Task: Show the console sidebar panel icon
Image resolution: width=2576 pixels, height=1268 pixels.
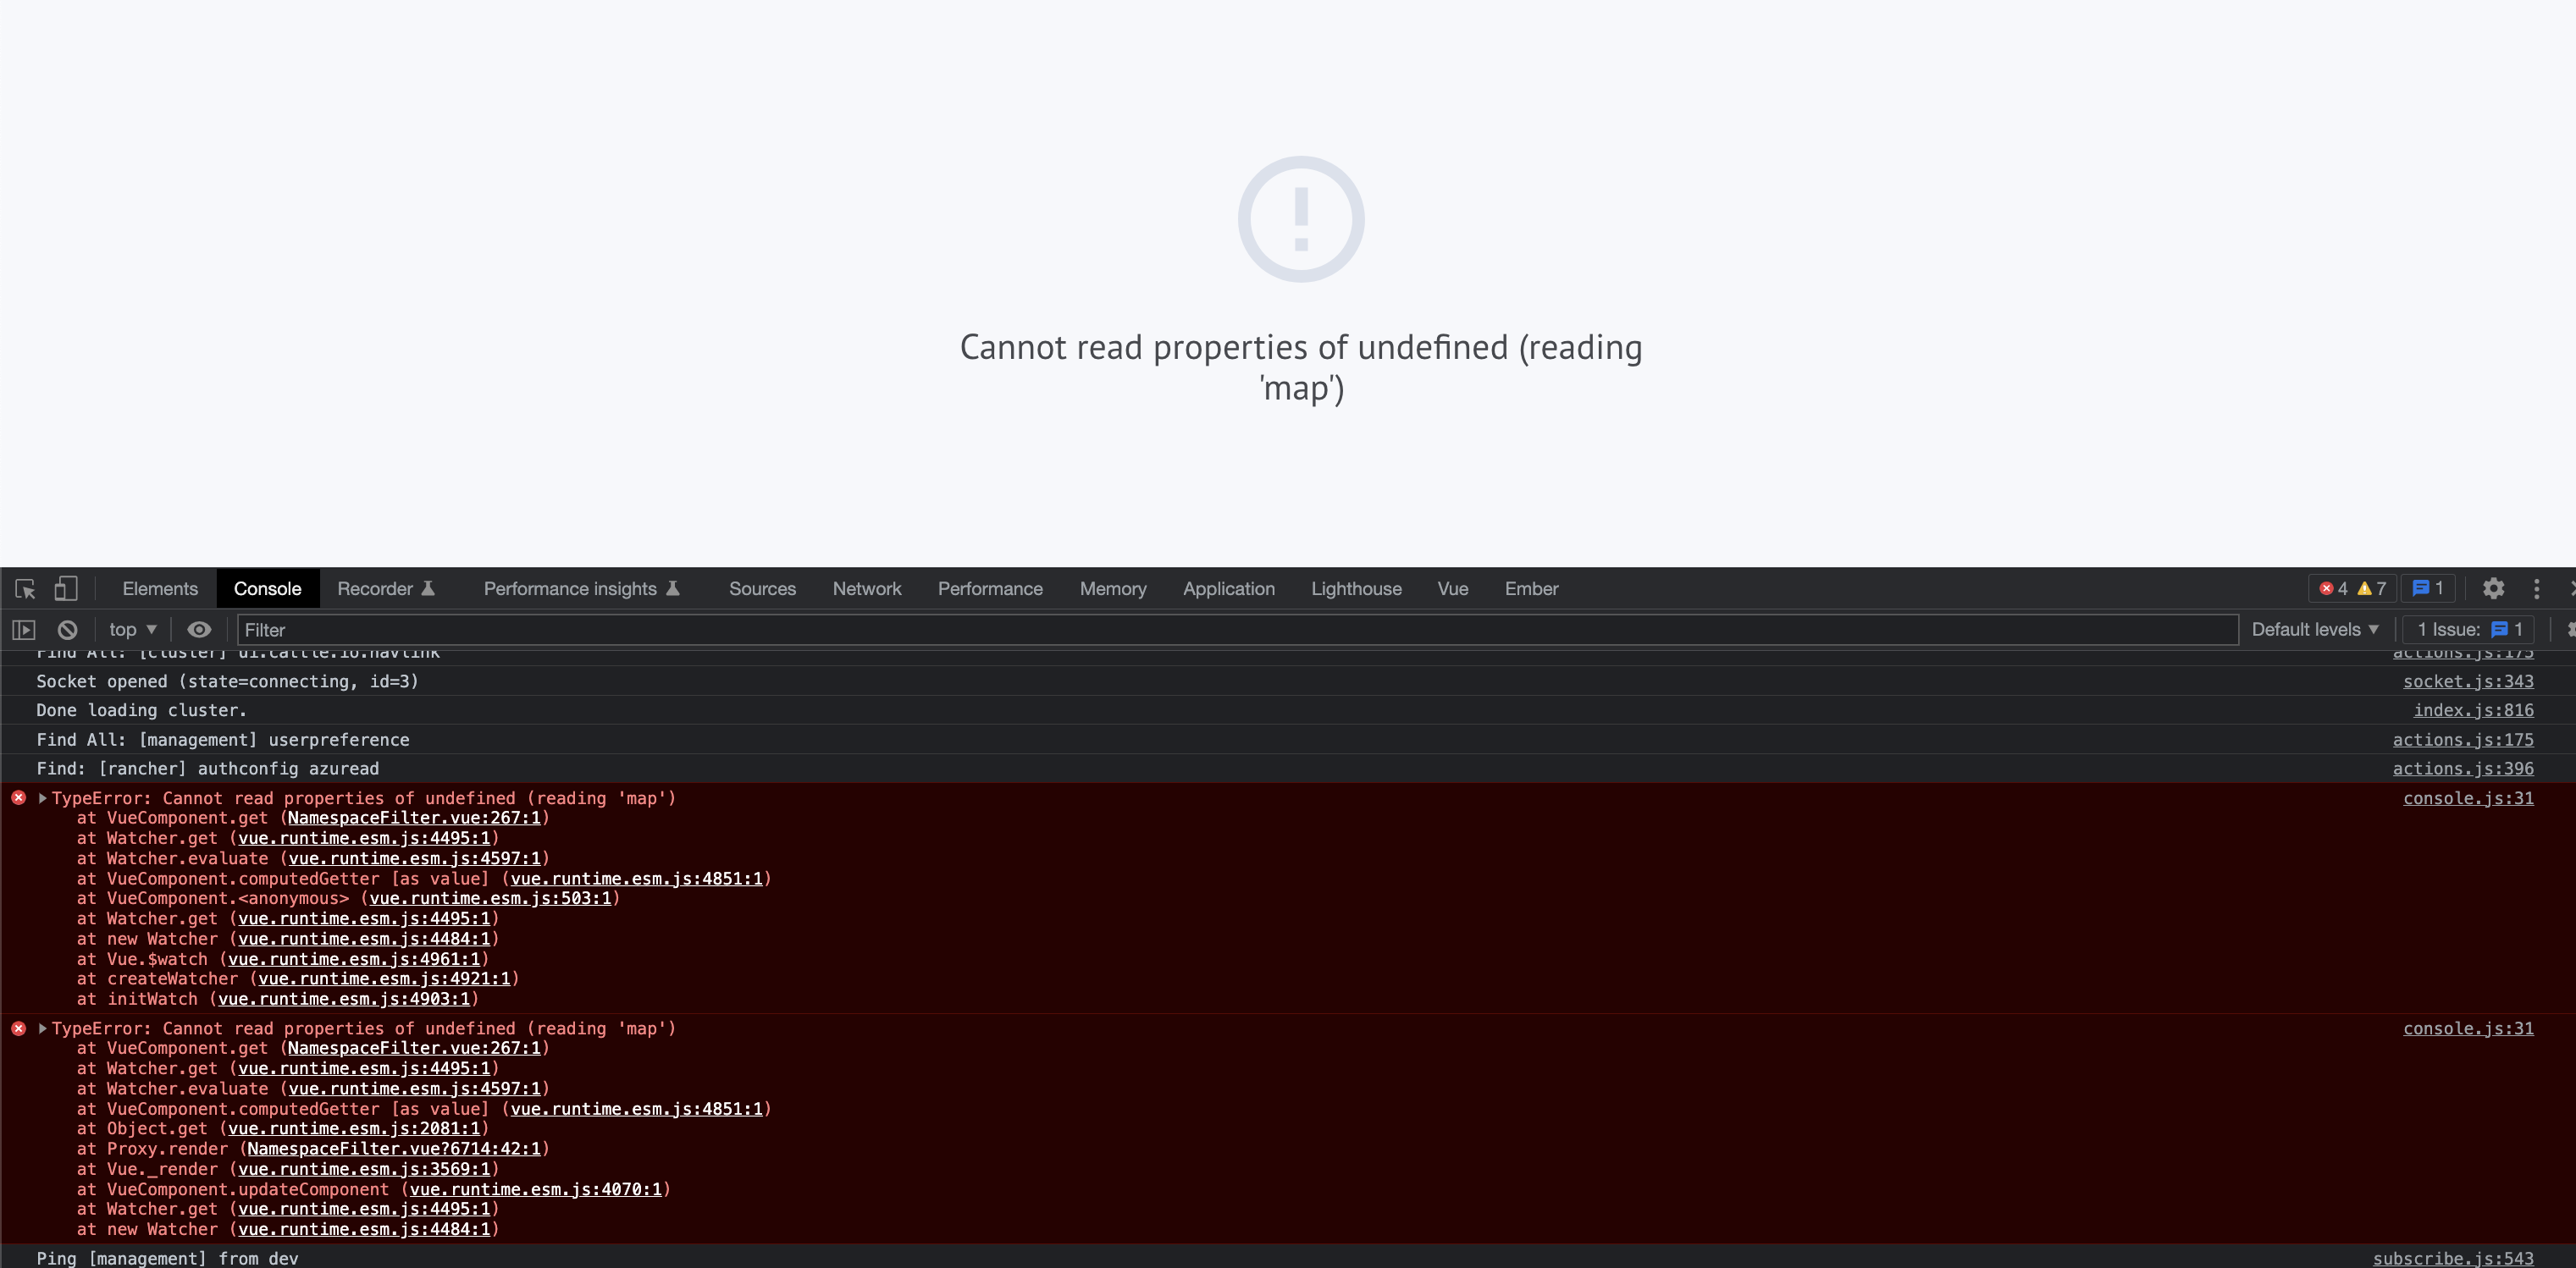Action: (24, 630)
